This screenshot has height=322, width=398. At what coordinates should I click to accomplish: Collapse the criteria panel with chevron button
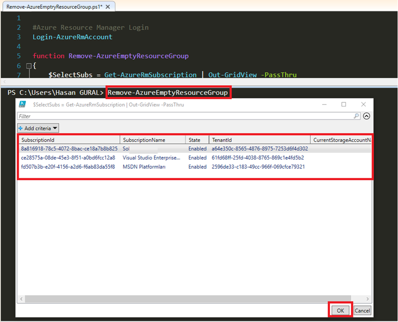point(366,116)
